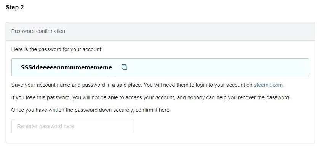The width and height of the screenshot is (320, 149).
Task: Select the generated password text SSSddeeeeennmmmemememe
Action: click(x=66, y=67)
